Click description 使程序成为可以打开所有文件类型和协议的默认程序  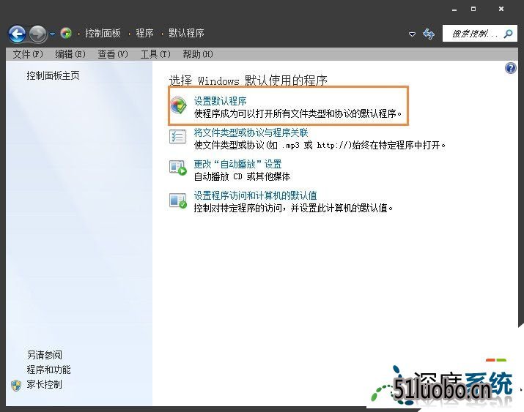coord(298,113)
